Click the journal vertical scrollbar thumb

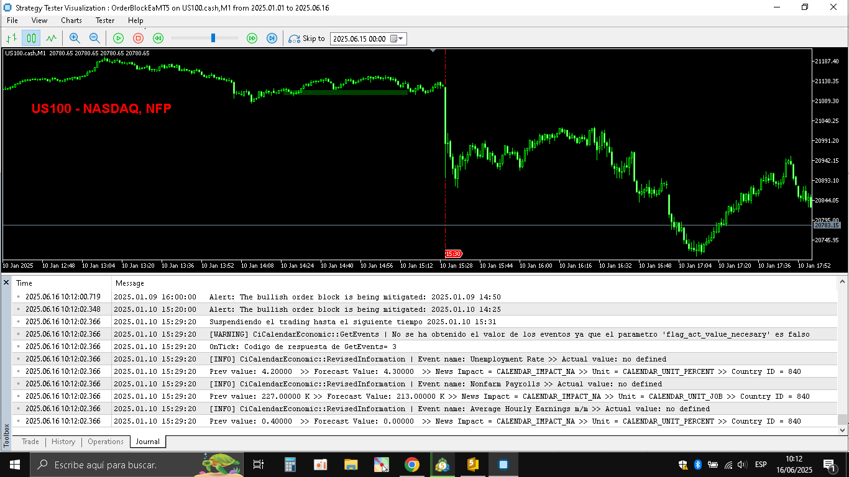[842, 420]
